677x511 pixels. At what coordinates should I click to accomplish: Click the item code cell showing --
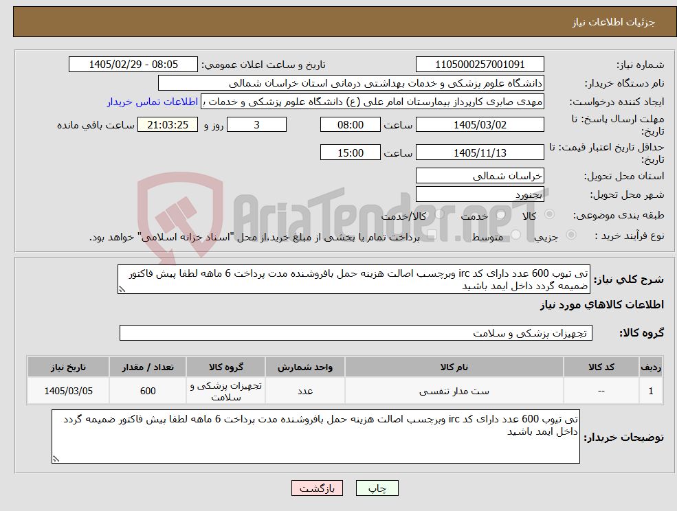tap(601, 391)
